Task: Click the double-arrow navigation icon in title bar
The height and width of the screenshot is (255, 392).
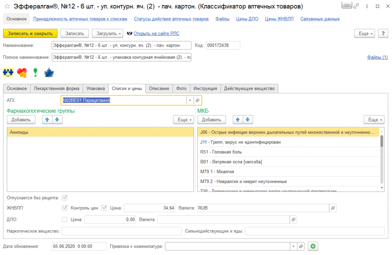Action: coord(346,5)
